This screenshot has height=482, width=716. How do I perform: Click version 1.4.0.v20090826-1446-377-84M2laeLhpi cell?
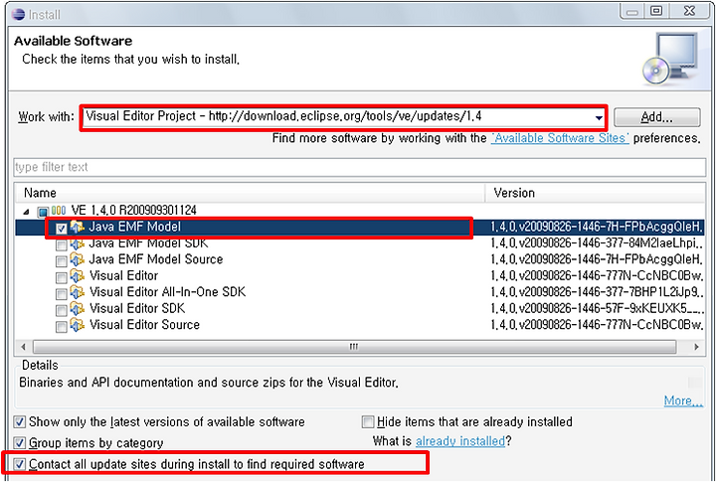pyautogui.click(x=598, y=243)
